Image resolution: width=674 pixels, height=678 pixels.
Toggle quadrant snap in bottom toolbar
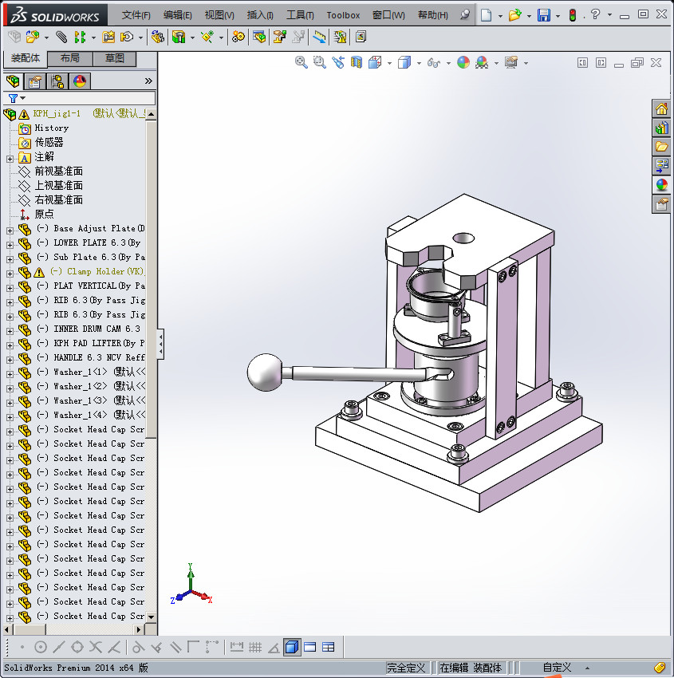click(x=77, y=647)
